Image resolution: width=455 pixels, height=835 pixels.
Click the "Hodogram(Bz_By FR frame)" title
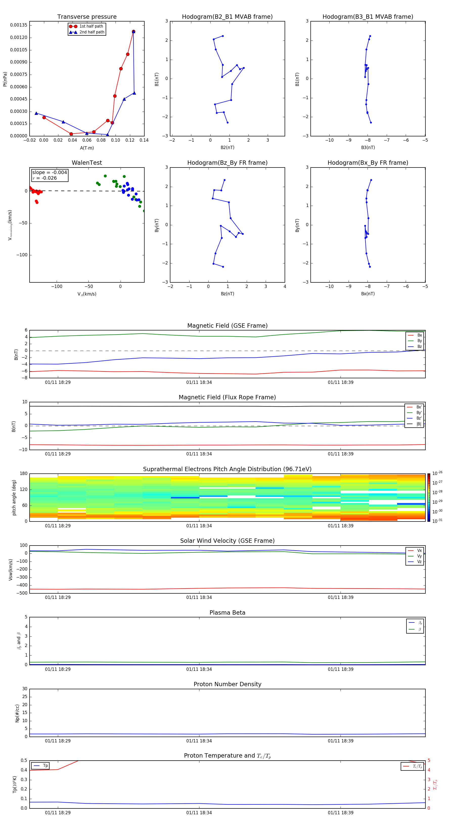coord(227,163)
